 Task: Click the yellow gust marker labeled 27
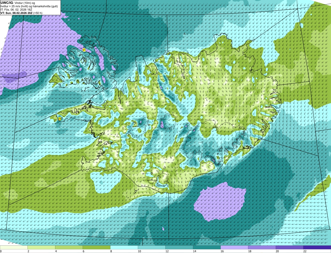click(84, 50)
